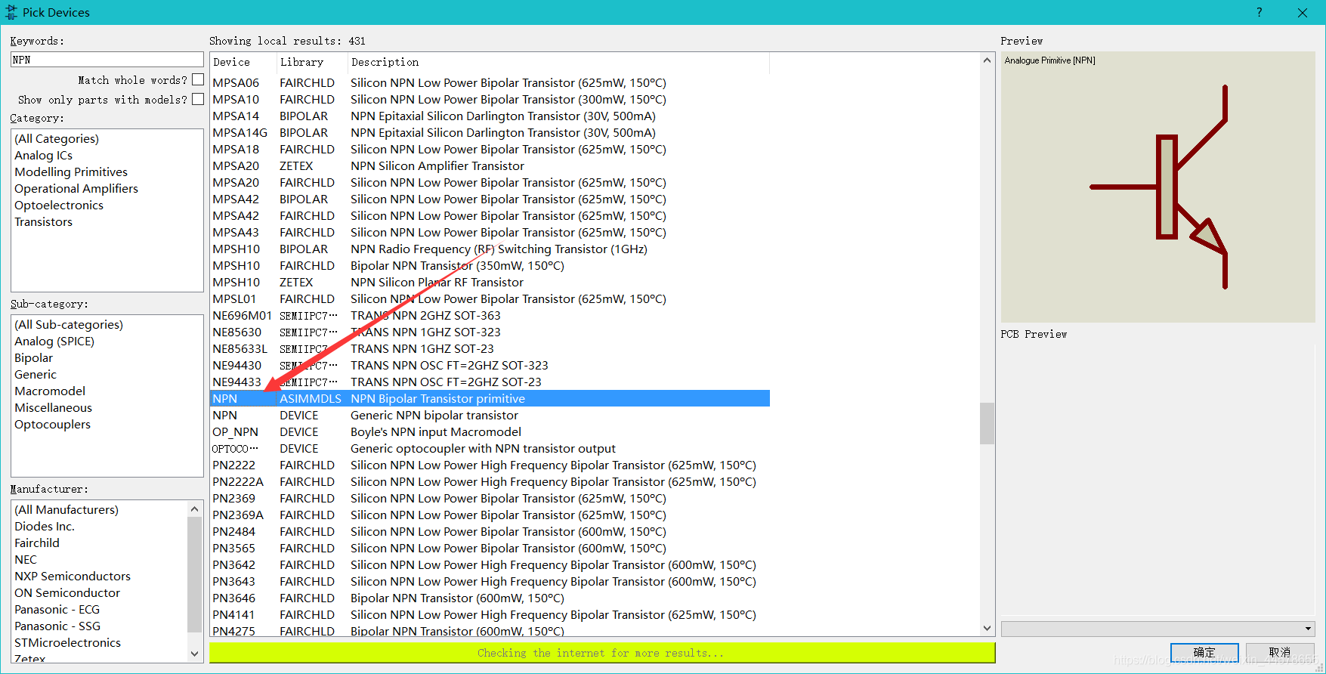Toggle Match whole words checkbox

[x=198, y=79]
